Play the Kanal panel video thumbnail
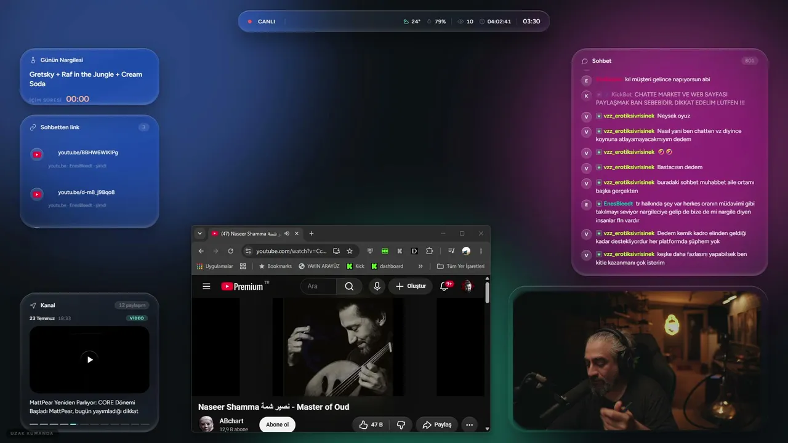 point(89,359)
